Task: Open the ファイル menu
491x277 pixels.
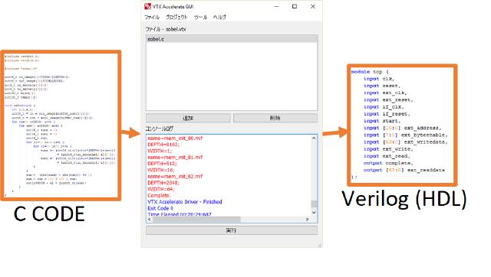Action: [152, 17]
